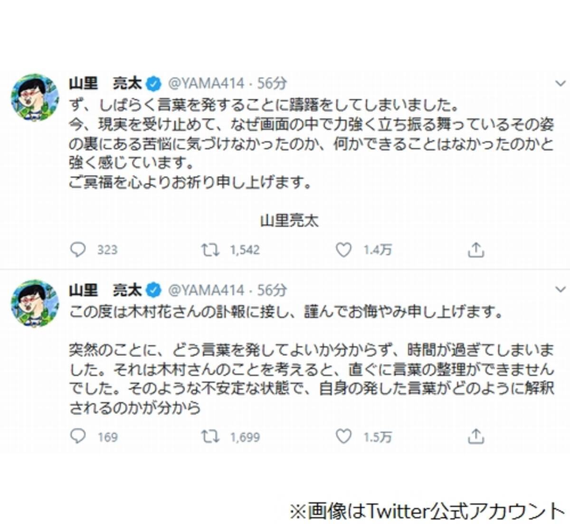Open @YAMA414 handle on the second tweet
This screenshot has height=524, width=570.
tap(206, 290)
